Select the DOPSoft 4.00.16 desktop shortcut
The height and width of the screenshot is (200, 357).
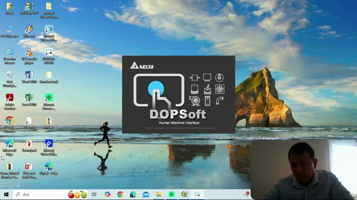[49, 56]
